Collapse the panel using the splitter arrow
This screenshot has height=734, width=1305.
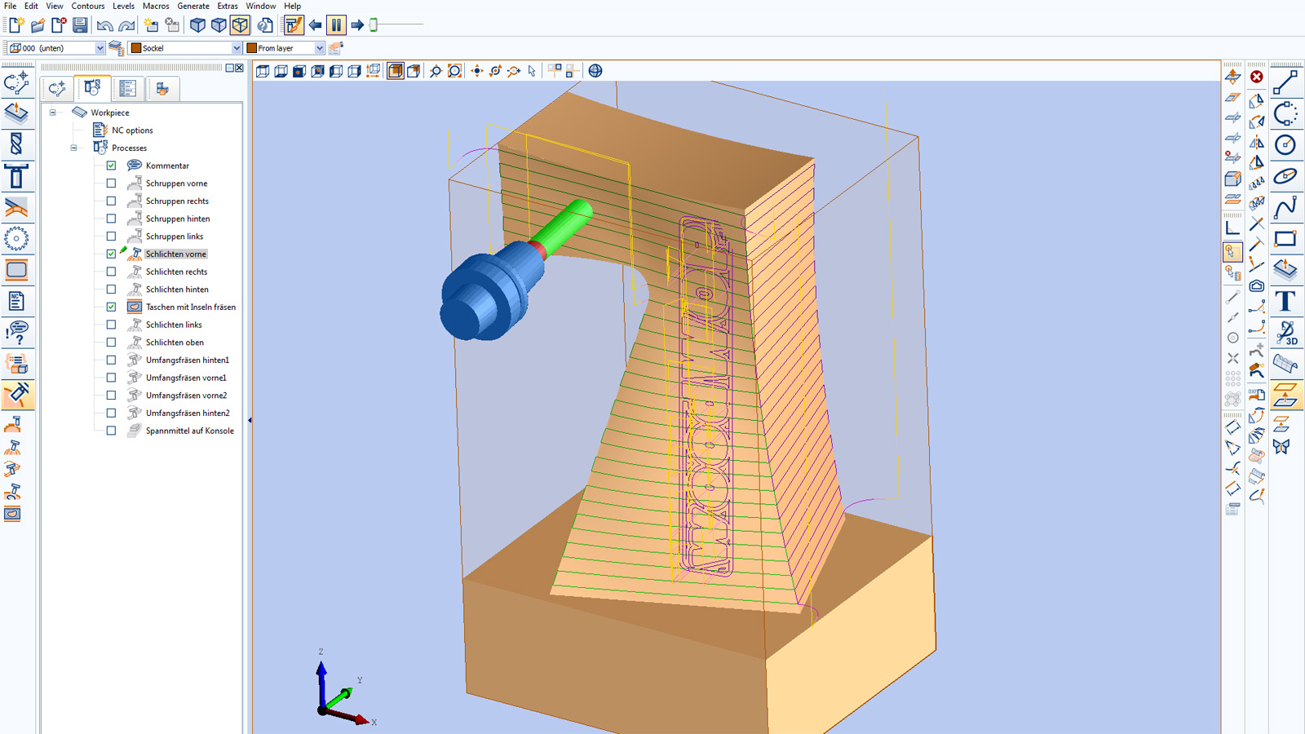click(249, 420)
